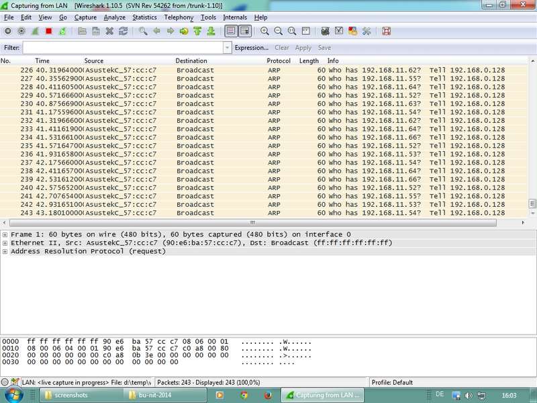Go to the first packet
This screenshot has width=537, height=403.
coord(197,31)
